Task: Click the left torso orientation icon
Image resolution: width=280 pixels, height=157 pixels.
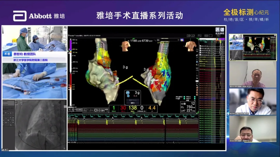Action: (x=126, y=46)
